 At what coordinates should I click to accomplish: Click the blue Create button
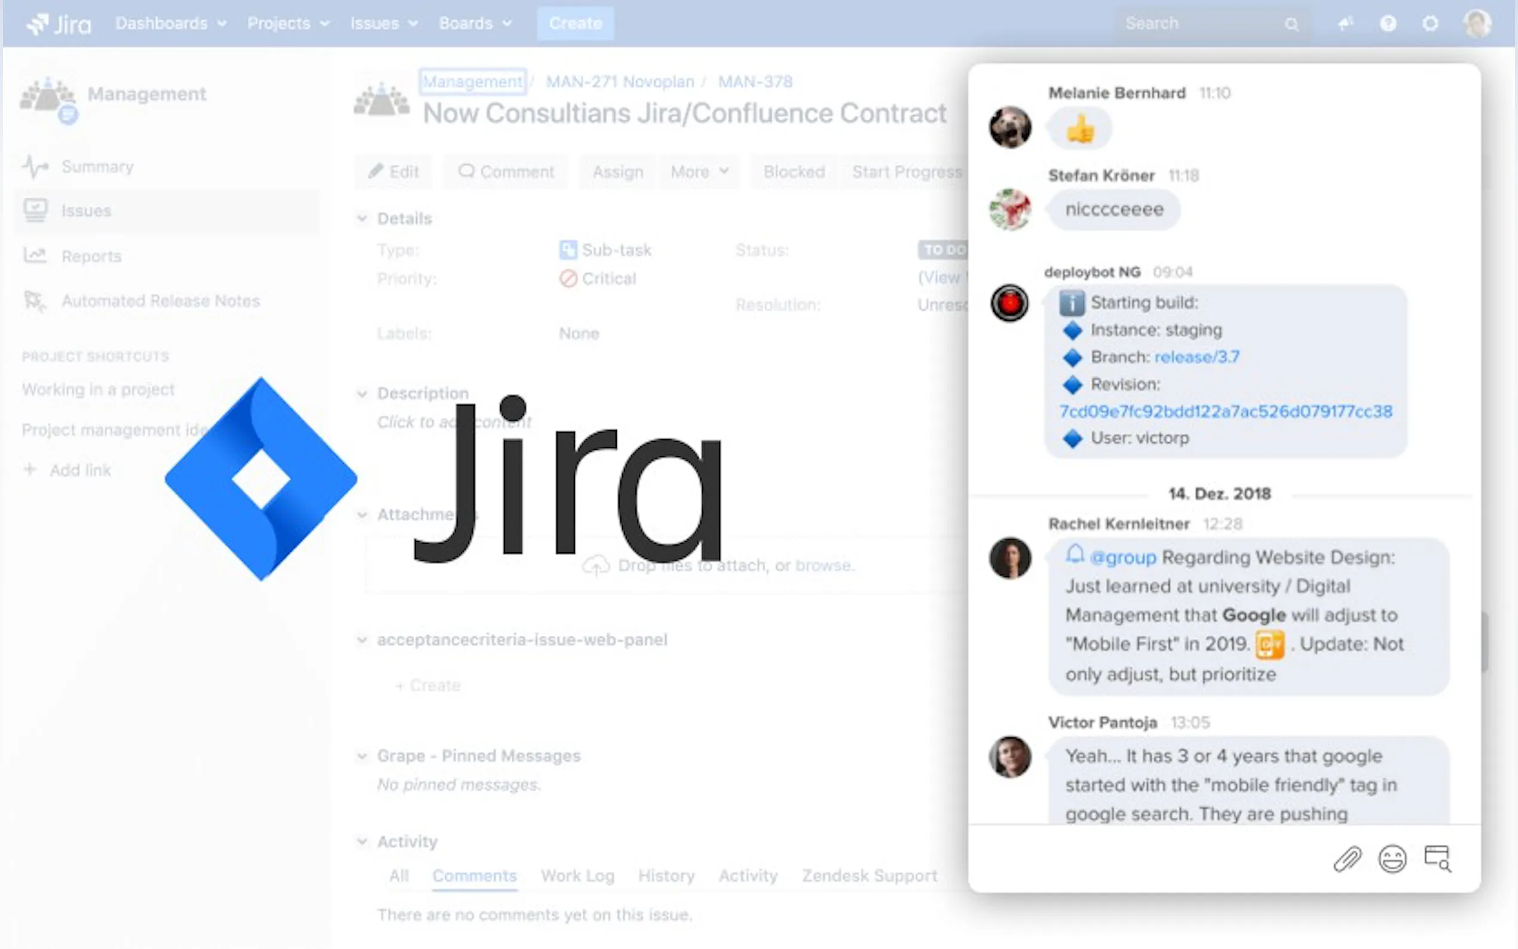pyautogui.click(x=575, y=24)
